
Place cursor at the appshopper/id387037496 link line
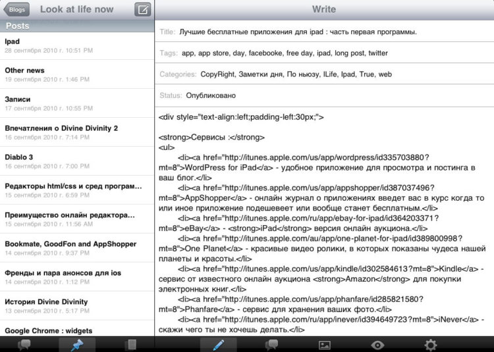(306, 188)
